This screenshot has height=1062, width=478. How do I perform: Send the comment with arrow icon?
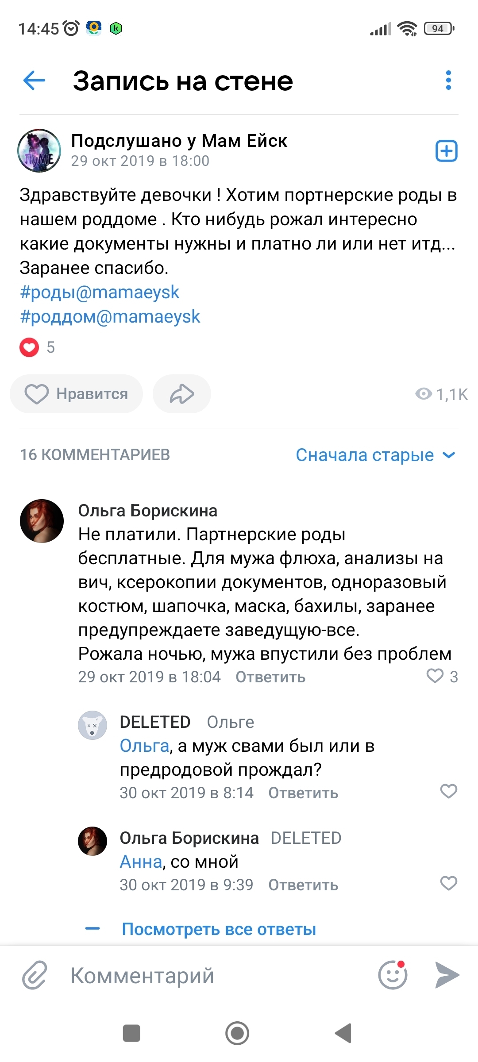point(447,975)
